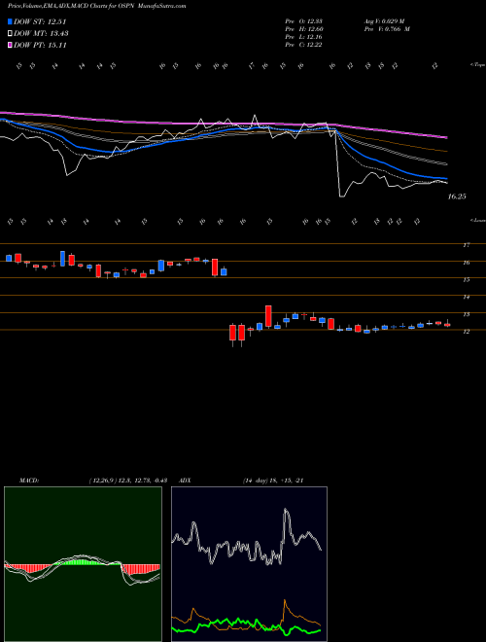
Task: Click the last red candlestick on the right
Action: [447, 325]
